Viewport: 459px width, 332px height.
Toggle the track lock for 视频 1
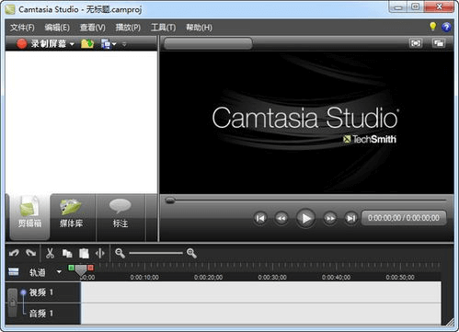[13, 303]
